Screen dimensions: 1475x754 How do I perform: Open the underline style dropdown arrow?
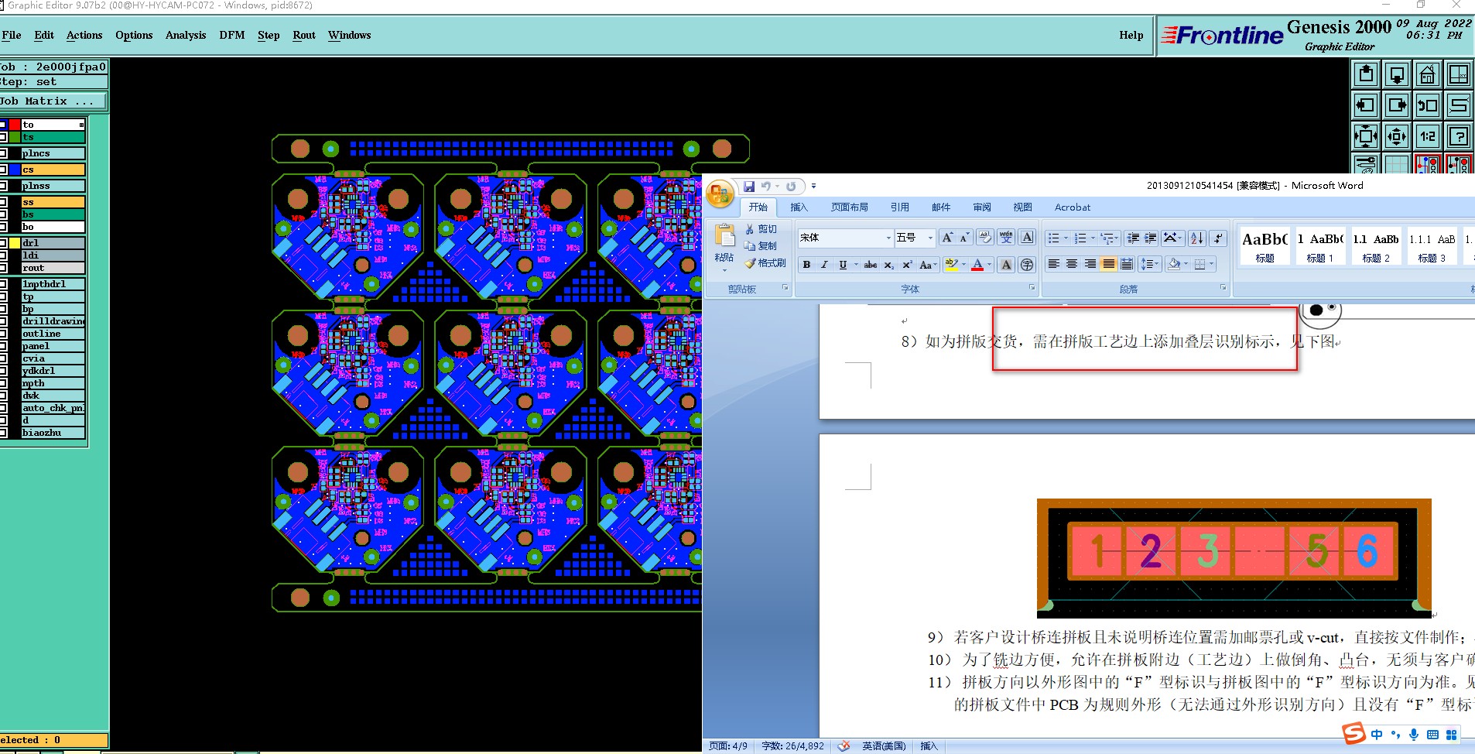pos(856,265)
